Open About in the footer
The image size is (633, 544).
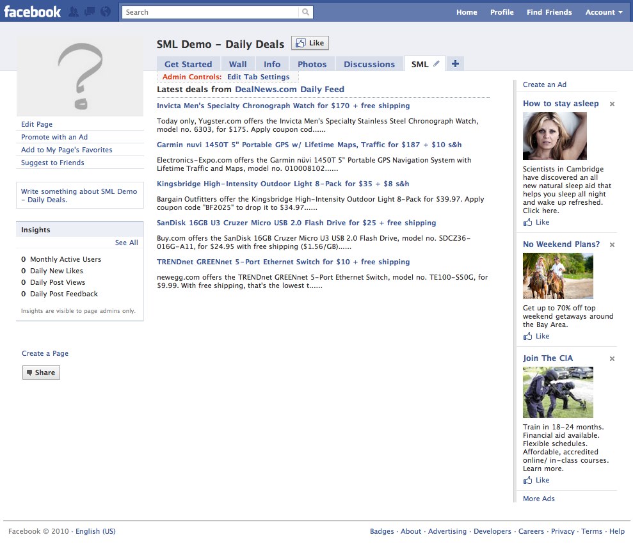[x=410, y=531]
